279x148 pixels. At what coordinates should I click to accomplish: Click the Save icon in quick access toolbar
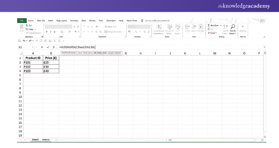[19, 41]
